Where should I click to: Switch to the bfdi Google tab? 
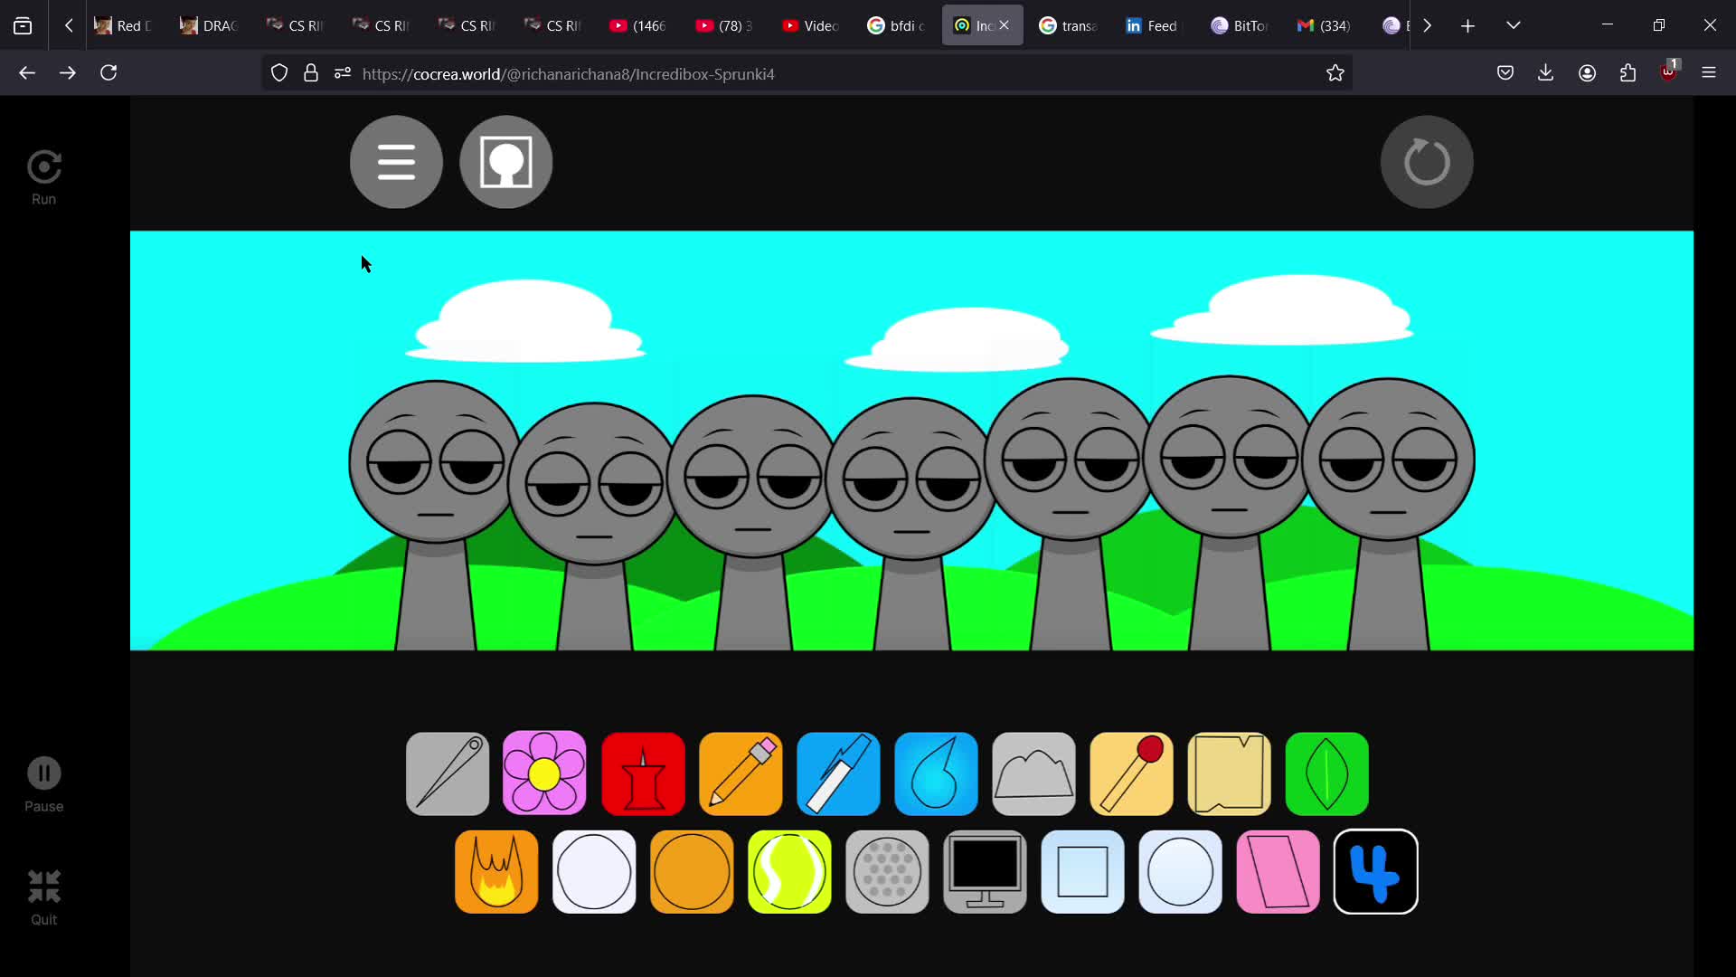pos(896,24)
